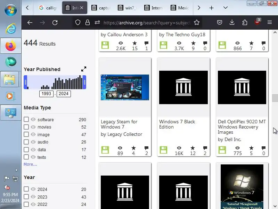Click the 2024 end year field
The height and width of the screenshot is (209, 278).
[64, 94]
